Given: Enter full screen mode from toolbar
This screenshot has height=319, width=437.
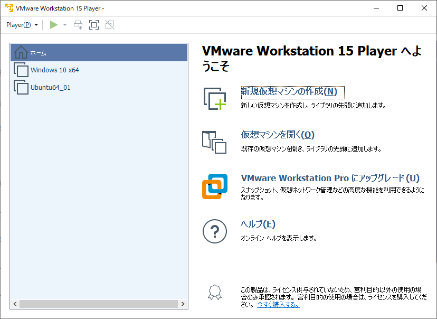Looking at the screenshot, I should pos(94,25).
